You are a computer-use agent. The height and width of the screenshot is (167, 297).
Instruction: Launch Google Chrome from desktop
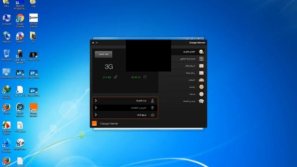20,20
